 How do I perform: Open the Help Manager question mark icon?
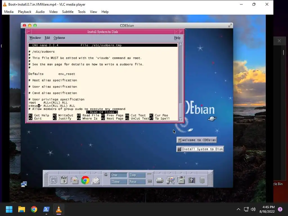point(192,180)
